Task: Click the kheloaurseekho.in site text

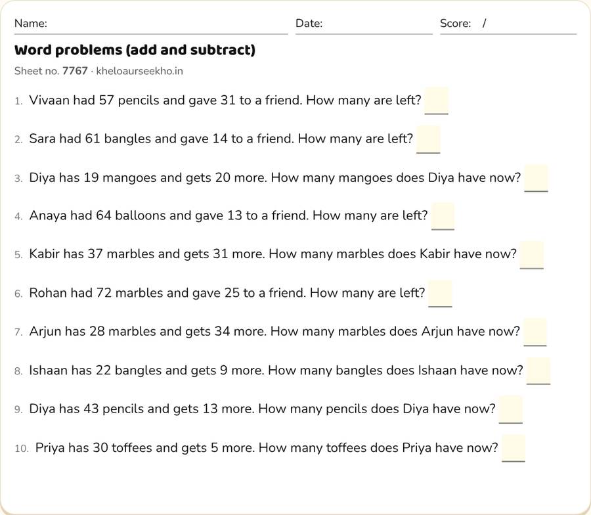Action: pyautogui.click(x=139, y=71)
